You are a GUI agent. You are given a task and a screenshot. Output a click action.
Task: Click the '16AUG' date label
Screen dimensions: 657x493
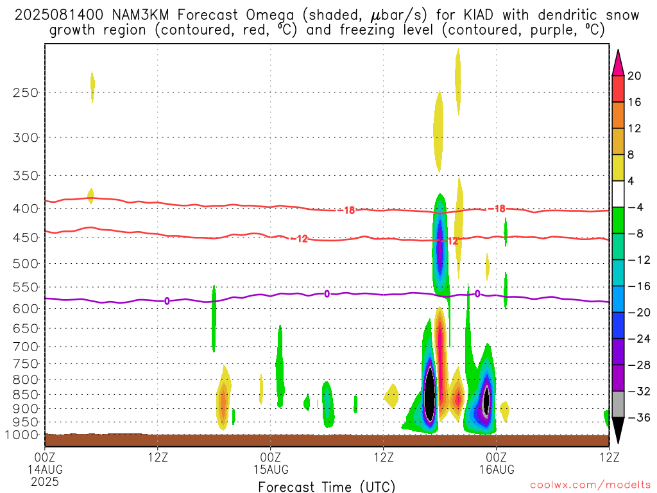tap(497, 469)
